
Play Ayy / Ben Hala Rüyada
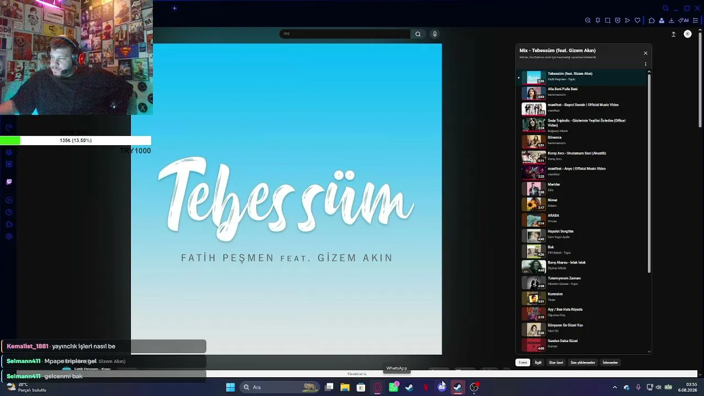[581, 313]
